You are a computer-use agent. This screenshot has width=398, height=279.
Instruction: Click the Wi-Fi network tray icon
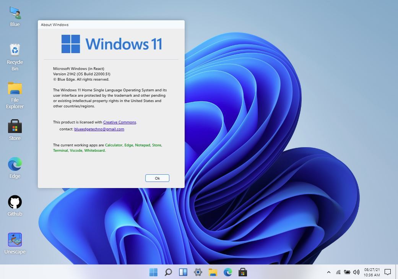[338, 272]
